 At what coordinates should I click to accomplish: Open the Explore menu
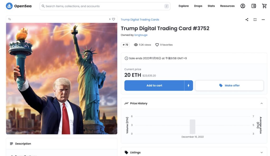click(184, 6)
